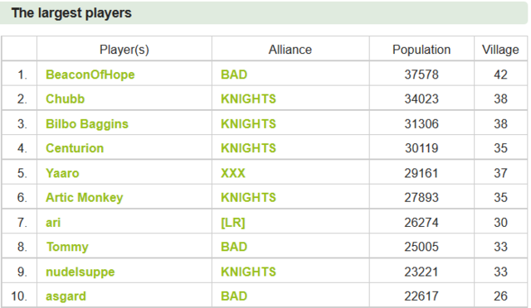Screen dimensions: 531x308
Task: Select the Centurion player link
Action: (75, 148)
